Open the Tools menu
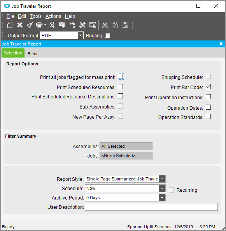This screenshot has height=231, width=226. [36, 16]
